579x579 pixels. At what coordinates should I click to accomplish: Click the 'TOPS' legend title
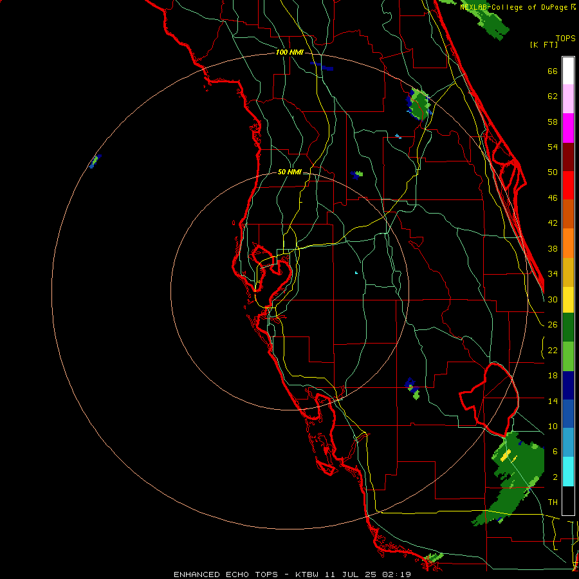click(x=565, y=38)
